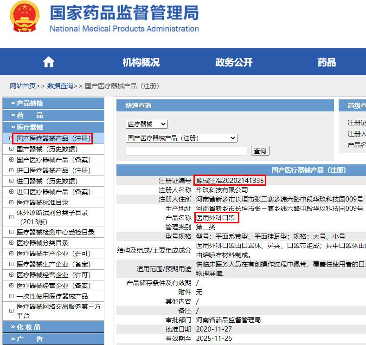Expand 药 品 sidebar section
366x345 pixels.
coord(53,115)
